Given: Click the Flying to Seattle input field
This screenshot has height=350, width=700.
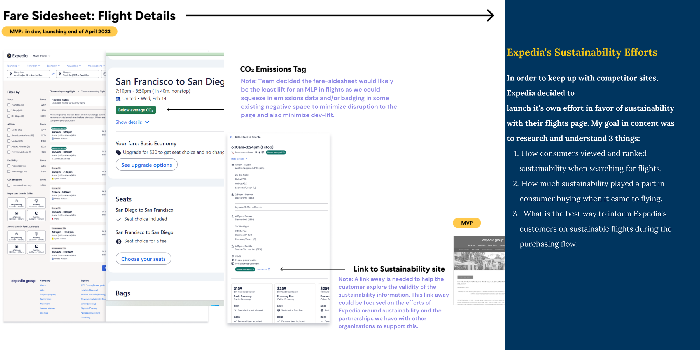Looking at the screenshot, I should tap(78, 74).
